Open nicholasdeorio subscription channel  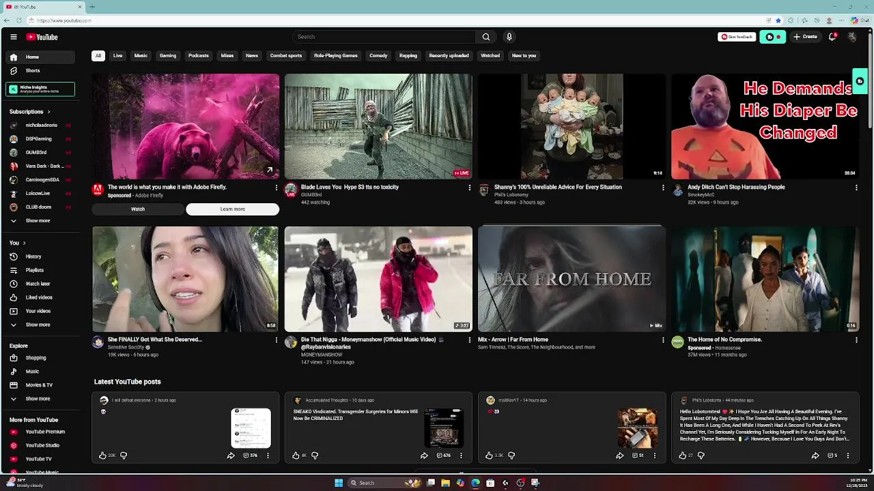[x=41, y=125]
